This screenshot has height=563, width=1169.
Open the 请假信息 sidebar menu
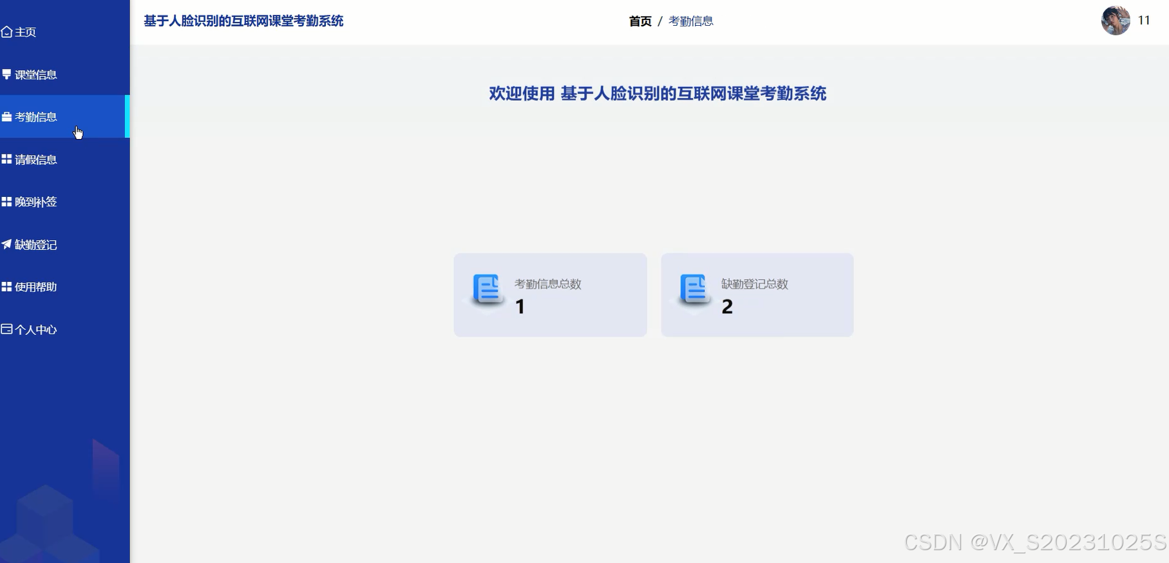[x=64, y=159]
